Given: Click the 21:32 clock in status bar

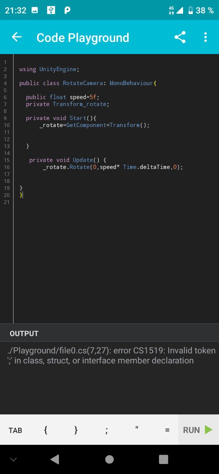Looking at the screenshot, I should point(16,10).
